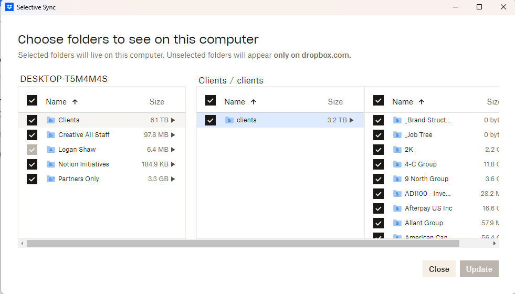Click the 6.1 TB size value
Screen dimensions: 515x294
tap(159, 120)
